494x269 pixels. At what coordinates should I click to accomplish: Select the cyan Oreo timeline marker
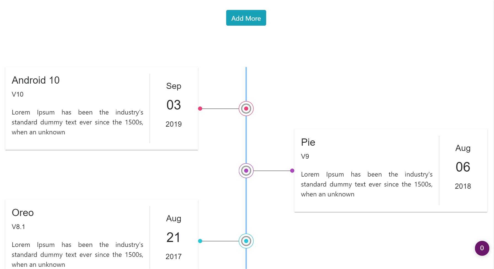[x=245, y=241]
